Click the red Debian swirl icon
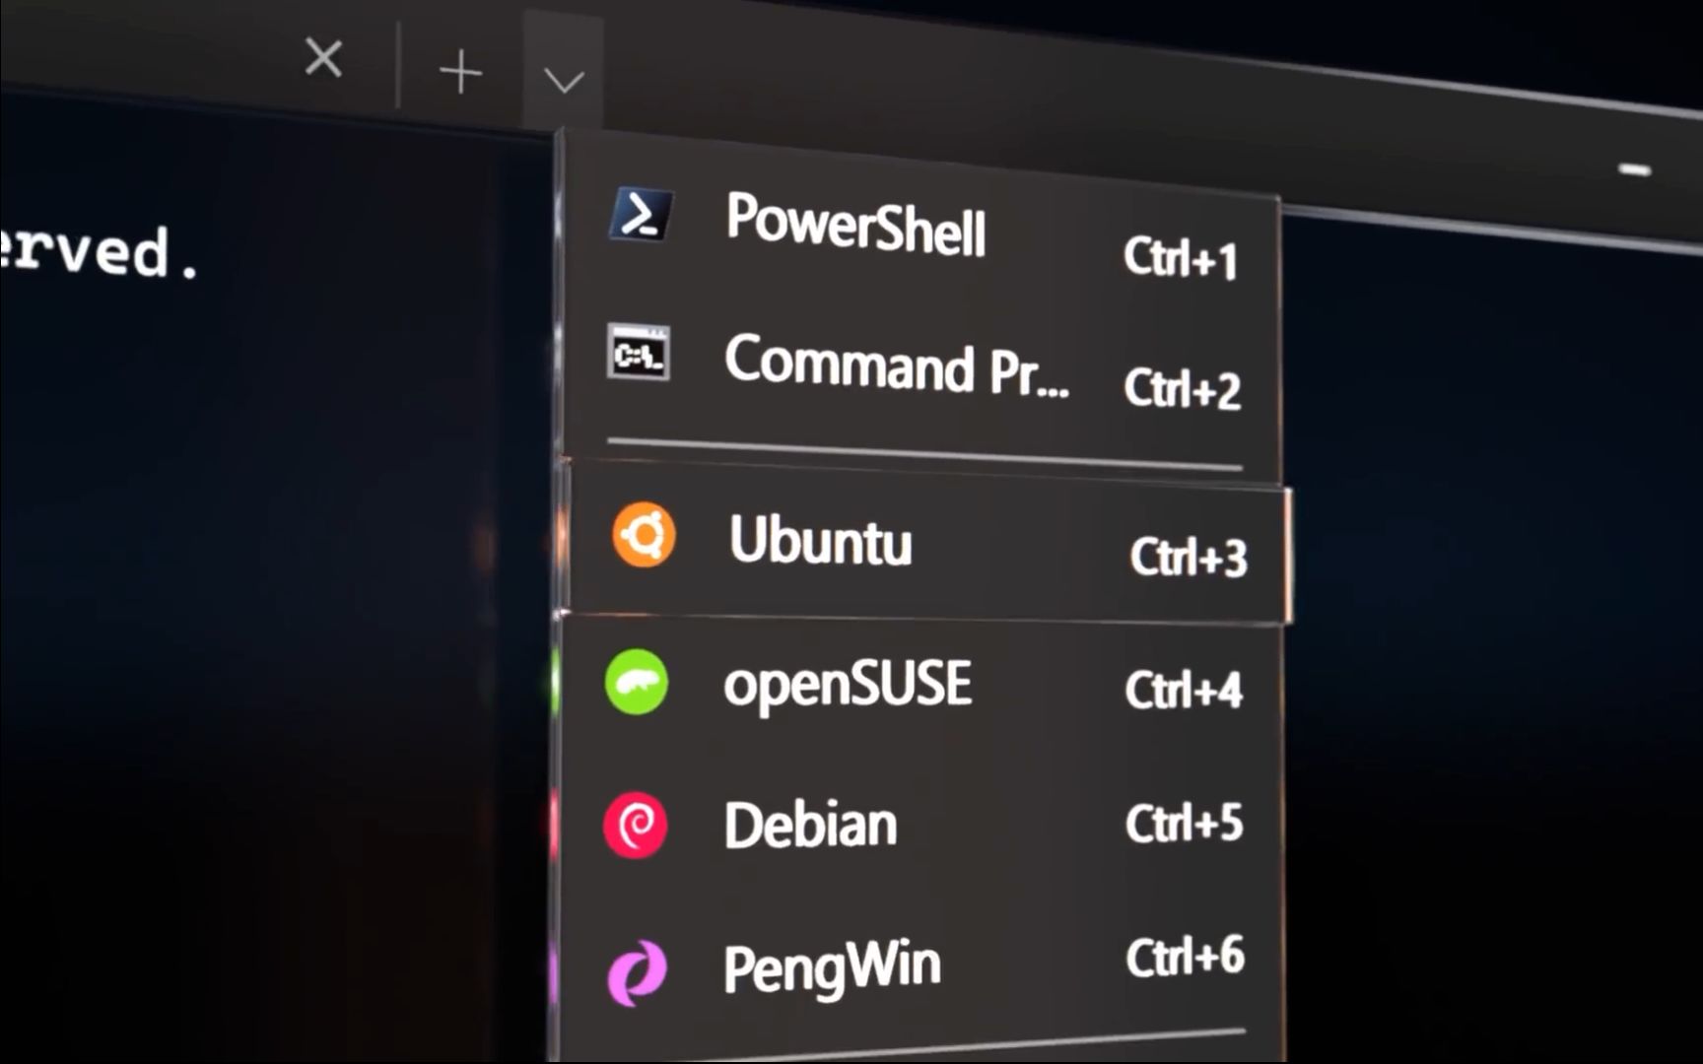This screenshot has height=1064, width=1703. (636, 825)
